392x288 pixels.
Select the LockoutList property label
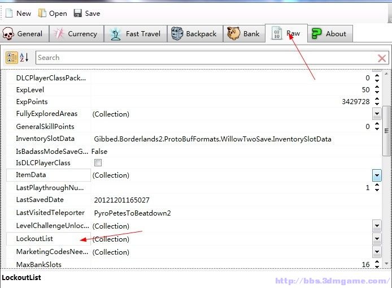tap(34, 239)
